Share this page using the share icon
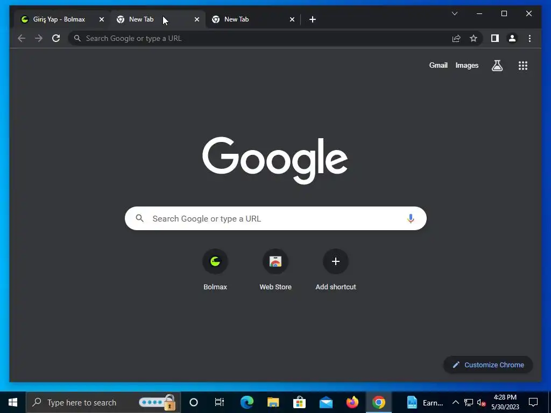The image size is (551, 413). click(x=456, y=38)
